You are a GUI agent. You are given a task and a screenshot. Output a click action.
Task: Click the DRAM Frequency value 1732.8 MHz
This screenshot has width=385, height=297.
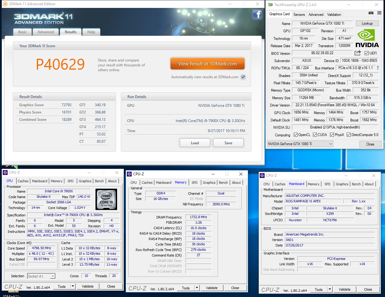click(199, 217)
